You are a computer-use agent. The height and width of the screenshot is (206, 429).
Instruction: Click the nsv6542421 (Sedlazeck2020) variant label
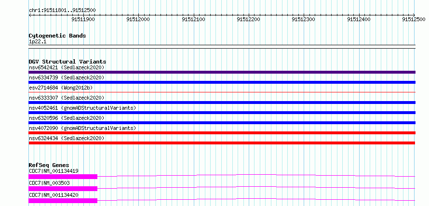(x=67, y=67)
